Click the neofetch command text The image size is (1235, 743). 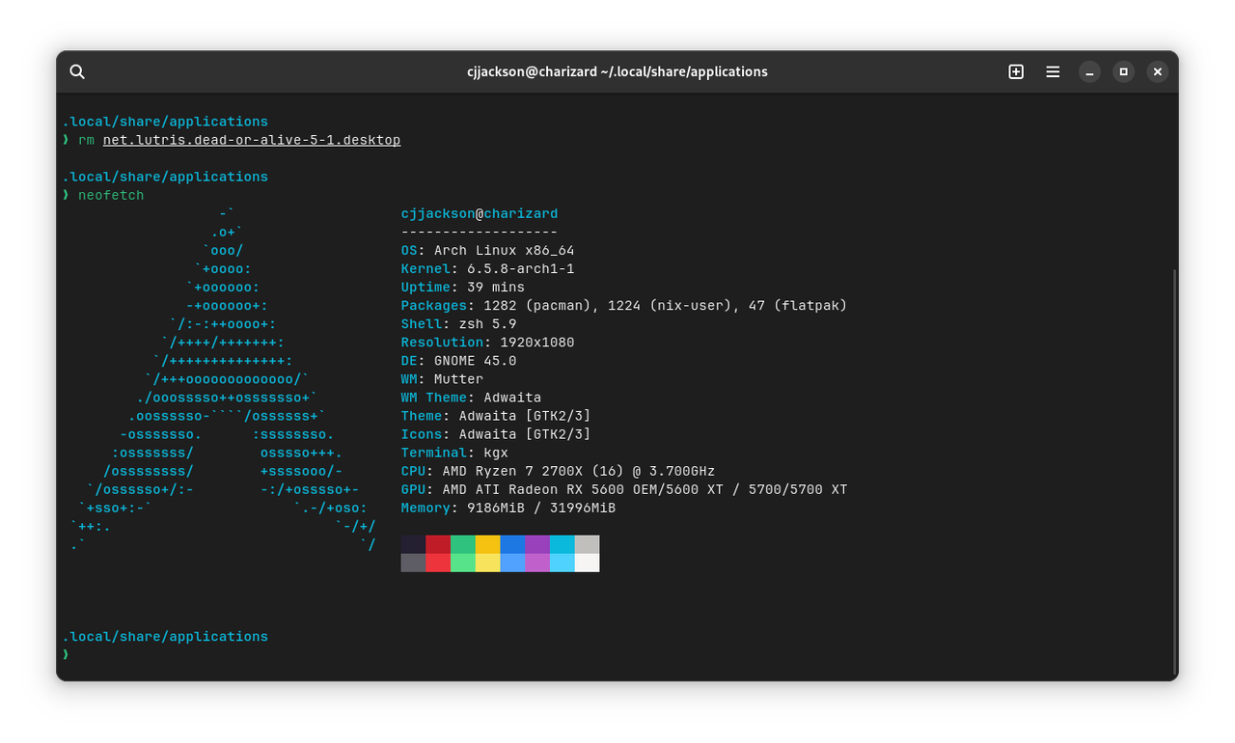pyautogui.click(x=111, y=195)
